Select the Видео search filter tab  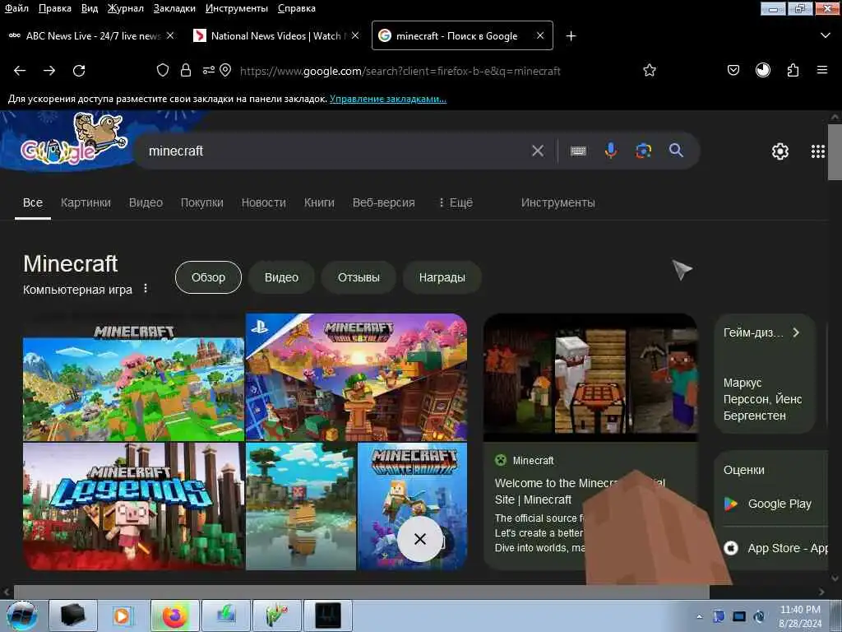(x=146, y=202)
